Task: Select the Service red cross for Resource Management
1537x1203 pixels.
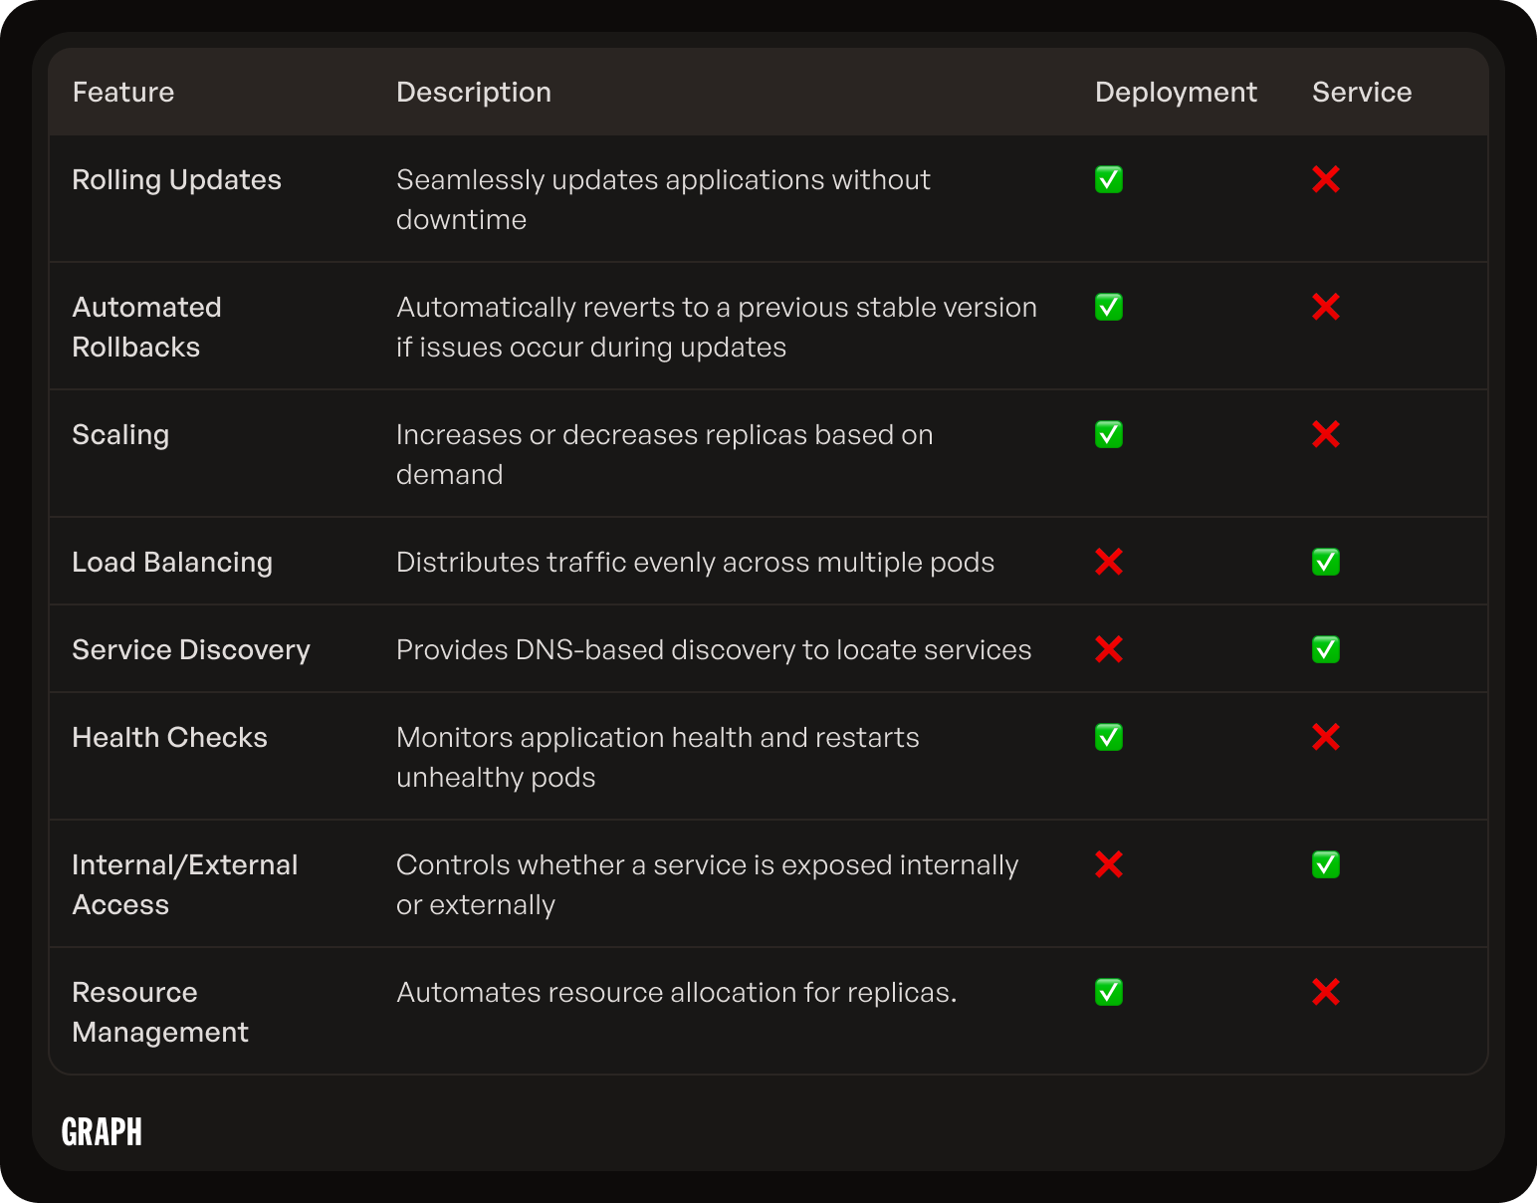Action: [1326, 992]
